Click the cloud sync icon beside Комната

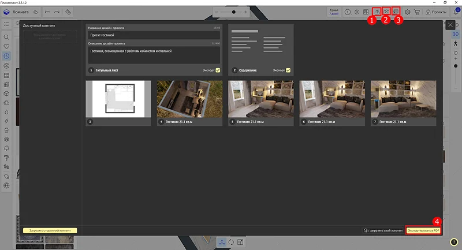click(36, 12)
